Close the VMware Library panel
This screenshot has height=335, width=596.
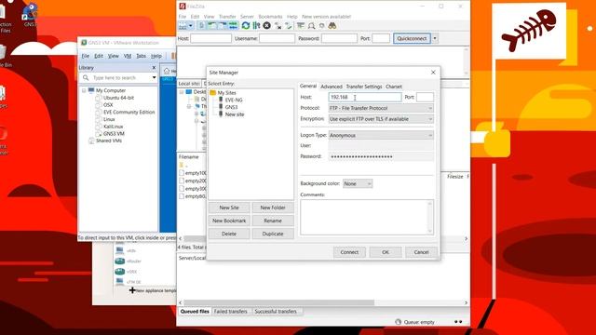(x=154, y=68)
